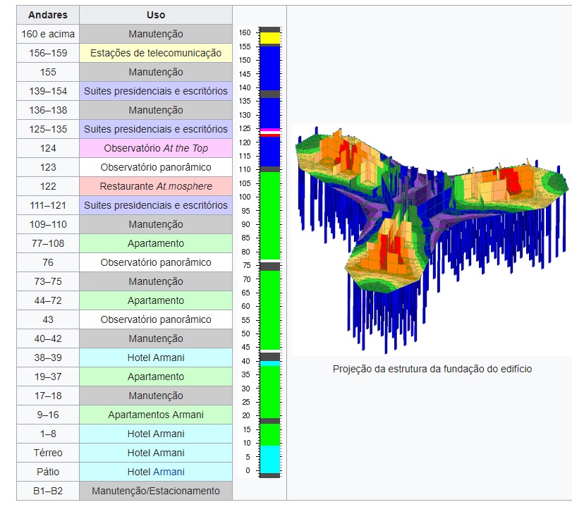Screen dimensions: 572x507
Task: Open the foundation structure projection image
Action: 431,240
